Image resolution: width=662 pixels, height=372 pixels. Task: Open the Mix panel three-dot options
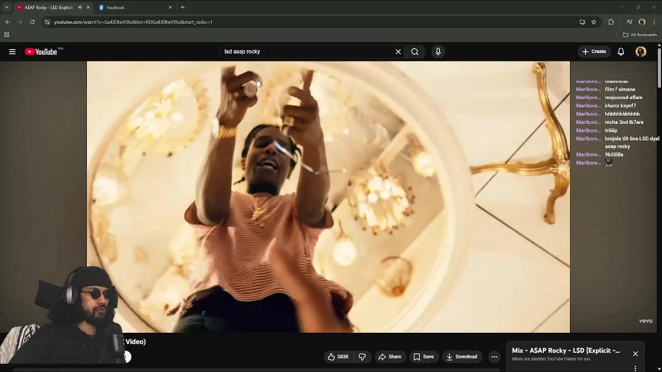[x=635, y=368]
